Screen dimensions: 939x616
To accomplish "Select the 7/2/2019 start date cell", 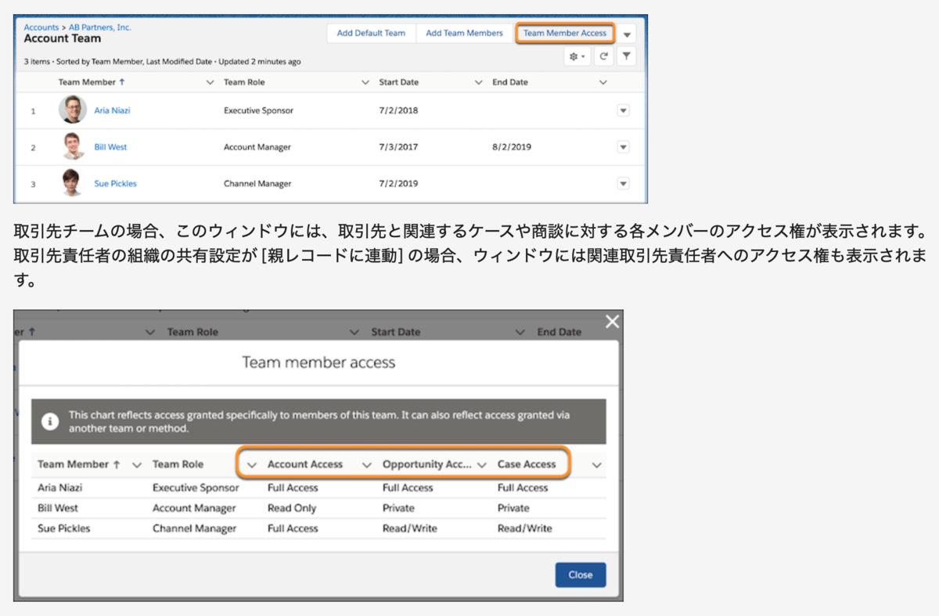I will point(398,183).
